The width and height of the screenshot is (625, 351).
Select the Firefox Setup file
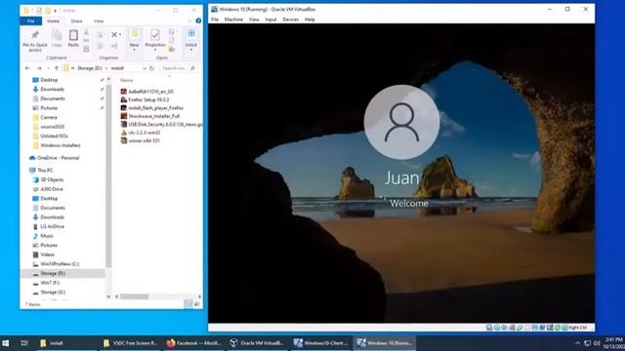tap(145, 99)
